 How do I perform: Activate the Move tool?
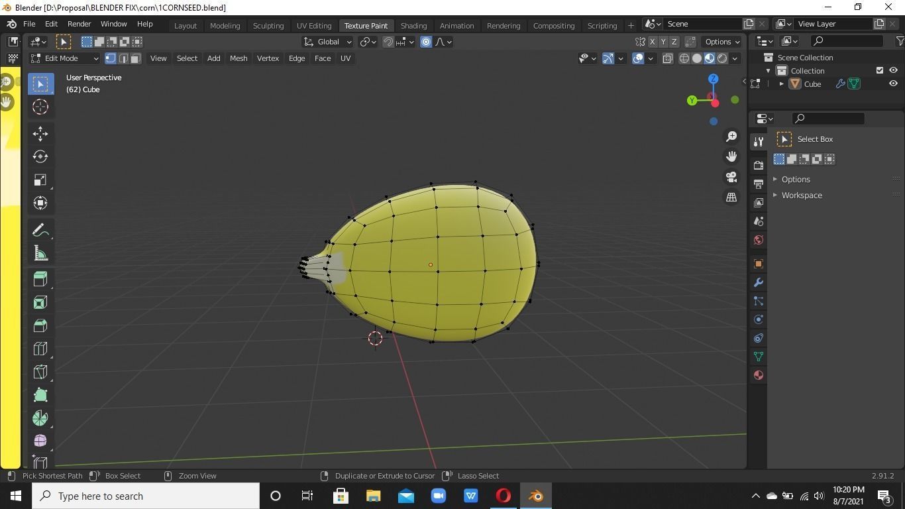click(x=40, y=134)
